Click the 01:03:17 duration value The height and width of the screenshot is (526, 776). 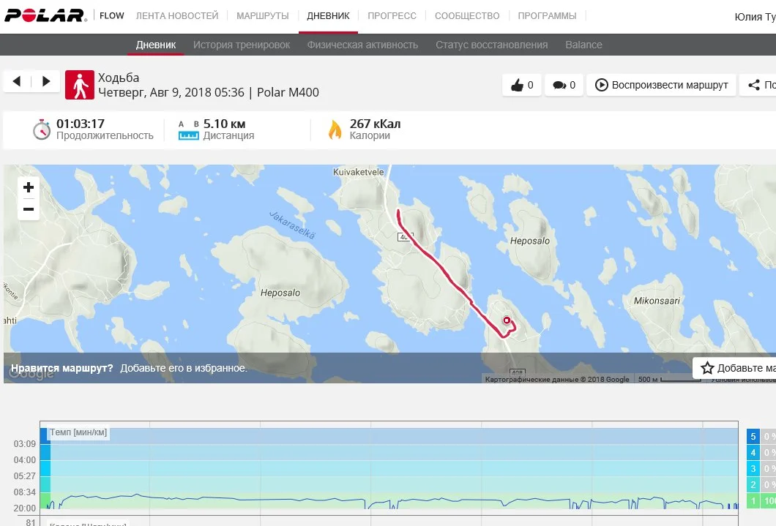81,124
